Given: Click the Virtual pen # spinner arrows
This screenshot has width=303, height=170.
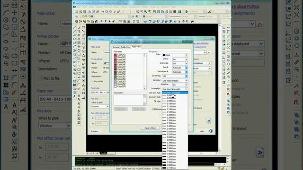Looking at the screenshot, I should click(x=187, y=72).
